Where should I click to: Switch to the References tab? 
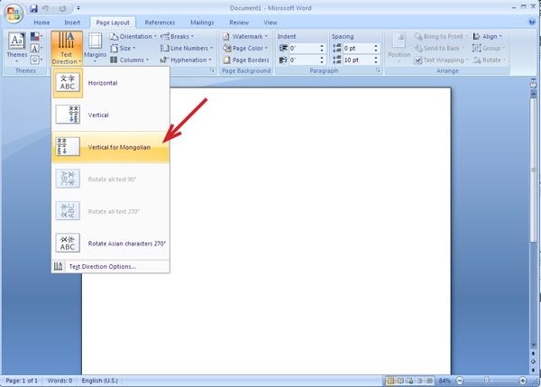(160, 22)
